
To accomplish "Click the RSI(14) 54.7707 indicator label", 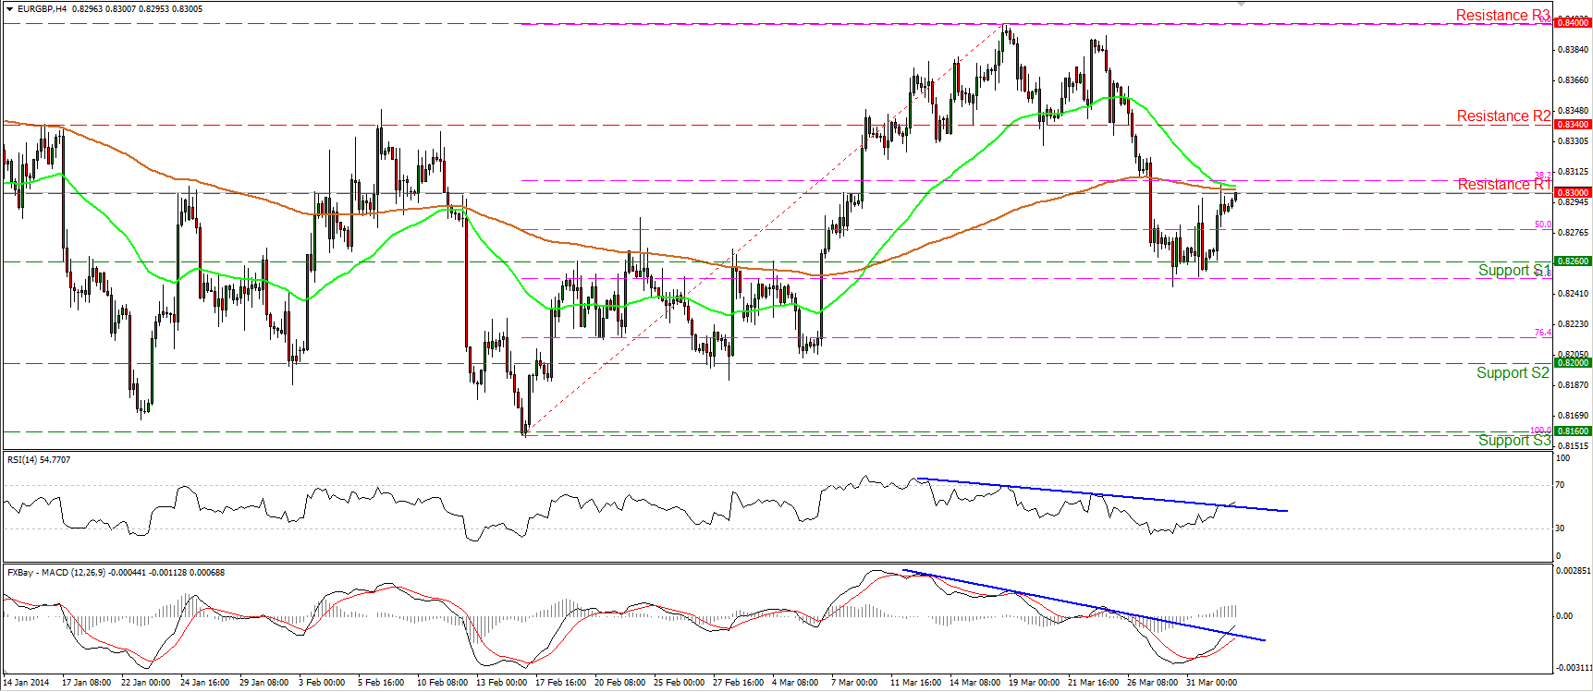I will pos(39,460).
